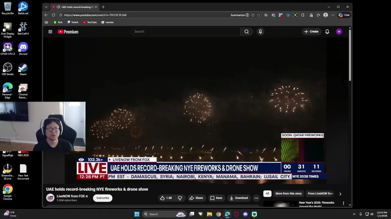391x219 pixels.
Task: Open Copilot Chat button
Action: coord(344,15)
